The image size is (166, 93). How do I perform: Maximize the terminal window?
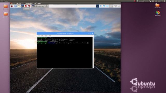(x=90, y=33)
